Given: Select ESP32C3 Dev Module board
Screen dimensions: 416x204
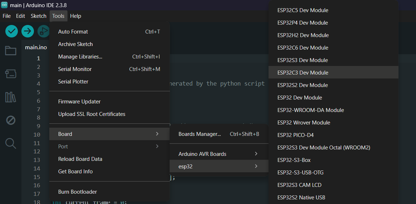Looking at the screenshot, I should (334, 72).
